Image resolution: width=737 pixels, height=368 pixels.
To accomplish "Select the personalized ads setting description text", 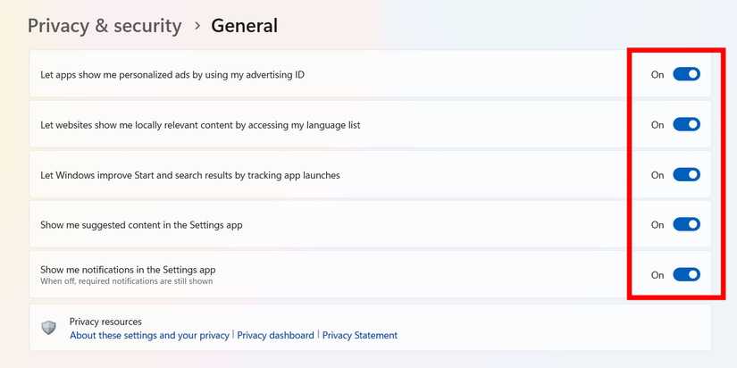I will 172,75.
